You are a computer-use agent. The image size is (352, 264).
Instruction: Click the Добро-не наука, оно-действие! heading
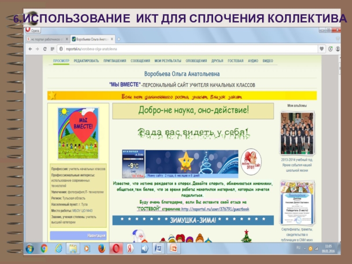[x=193, y=111]
